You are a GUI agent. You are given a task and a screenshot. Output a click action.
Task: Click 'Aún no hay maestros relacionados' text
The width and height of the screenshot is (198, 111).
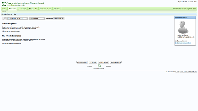click(x=12, y=43)
